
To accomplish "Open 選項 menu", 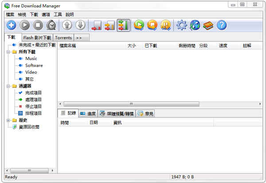I will (46, 15).
